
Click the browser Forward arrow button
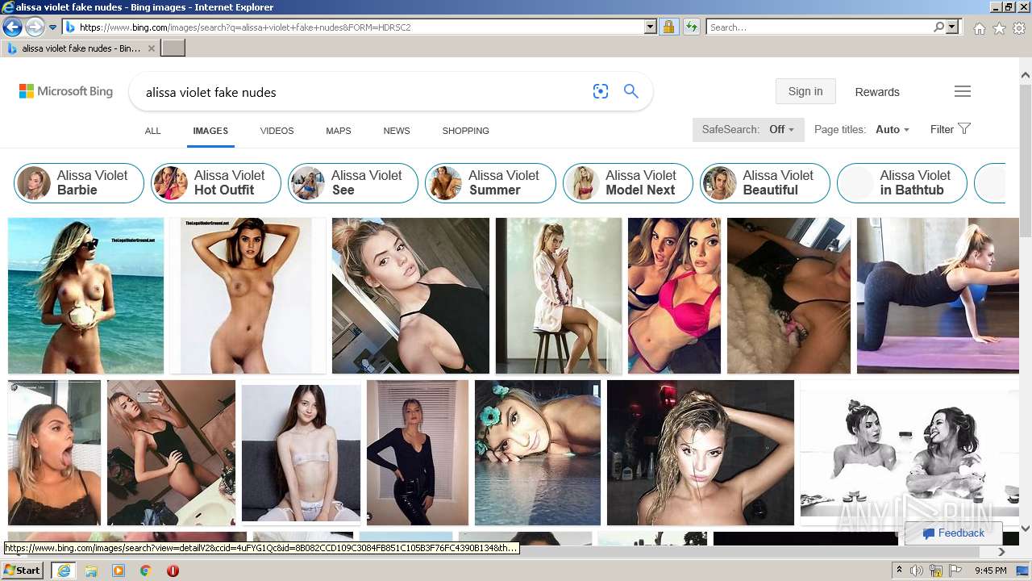[35, 27]
